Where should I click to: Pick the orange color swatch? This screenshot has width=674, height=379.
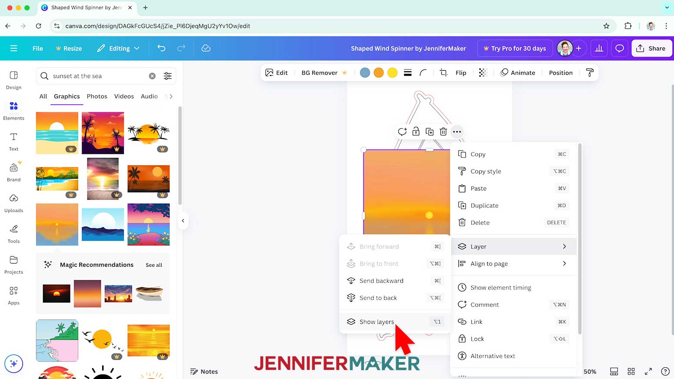[x=379, y=73]
